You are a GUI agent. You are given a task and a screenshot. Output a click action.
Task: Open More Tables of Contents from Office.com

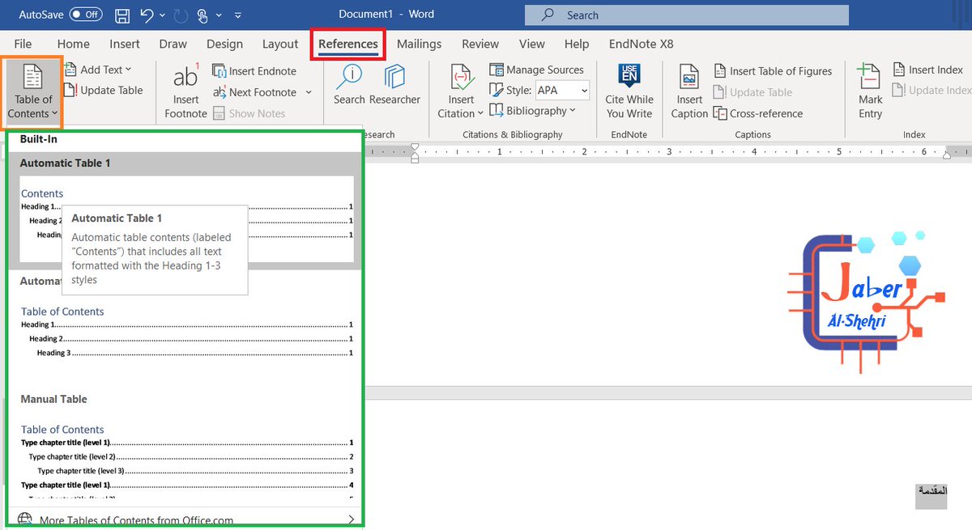click(186, 520)
